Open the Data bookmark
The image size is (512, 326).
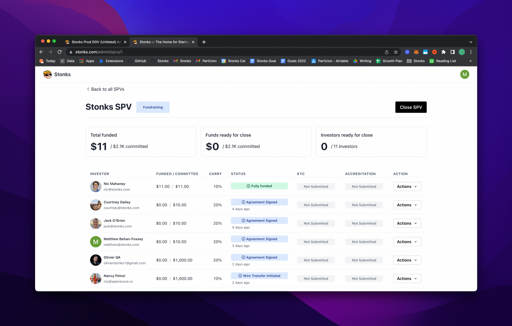[x=67, y=61]
